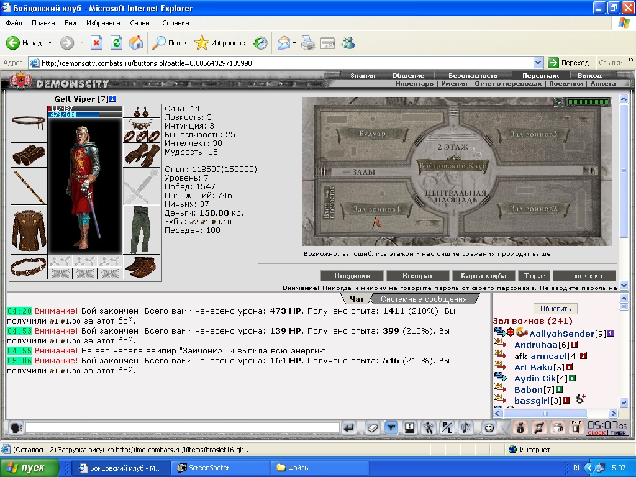636x477 pixels.
Task: Click IE Stop toolbar button
Action: pos(96,43)
